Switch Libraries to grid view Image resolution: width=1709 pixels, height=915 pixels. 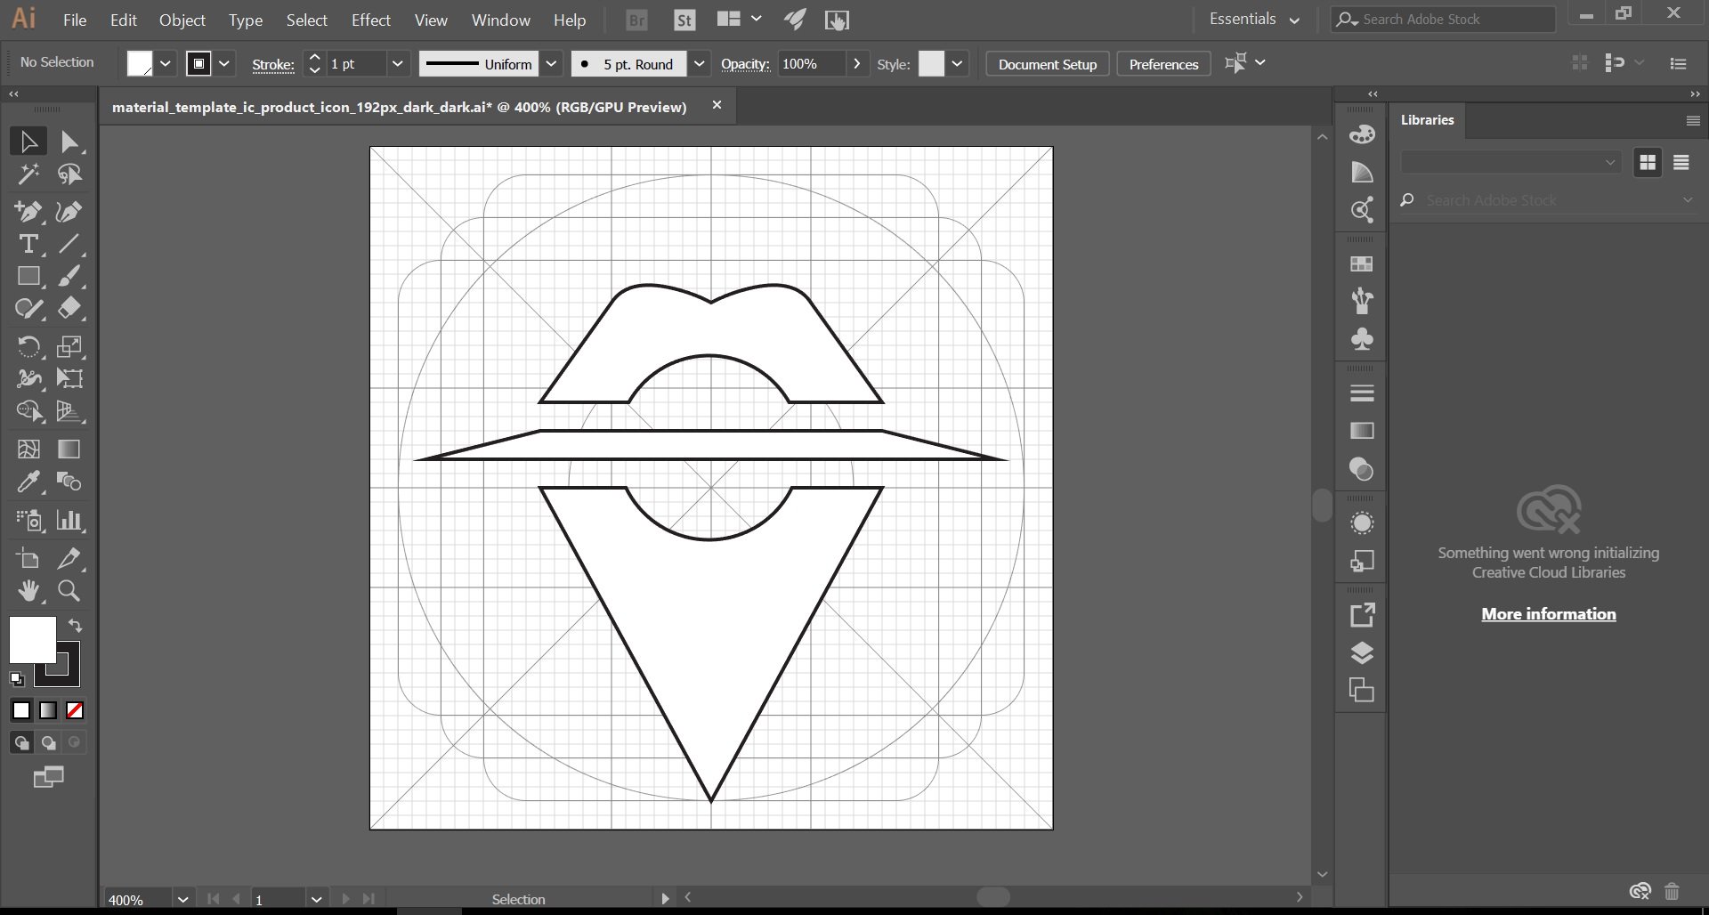click(x=1648, y=163)
